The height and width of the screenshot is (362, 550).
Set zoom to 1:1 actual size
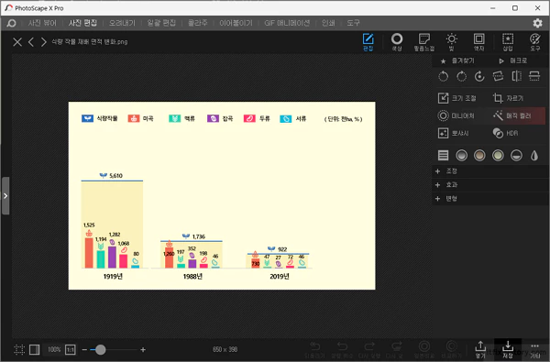point(71,349)
